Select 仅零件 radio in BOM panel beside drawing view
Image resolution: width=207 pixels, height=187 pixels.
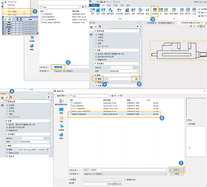click(96, 38)
